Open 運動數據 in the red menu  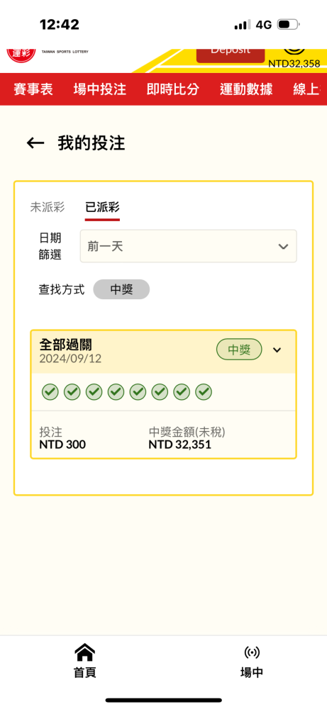pyautogui.click(x=246, y=89)
